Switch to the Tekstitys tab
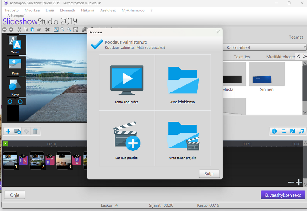307x211 pixels. tap(242, 57)
